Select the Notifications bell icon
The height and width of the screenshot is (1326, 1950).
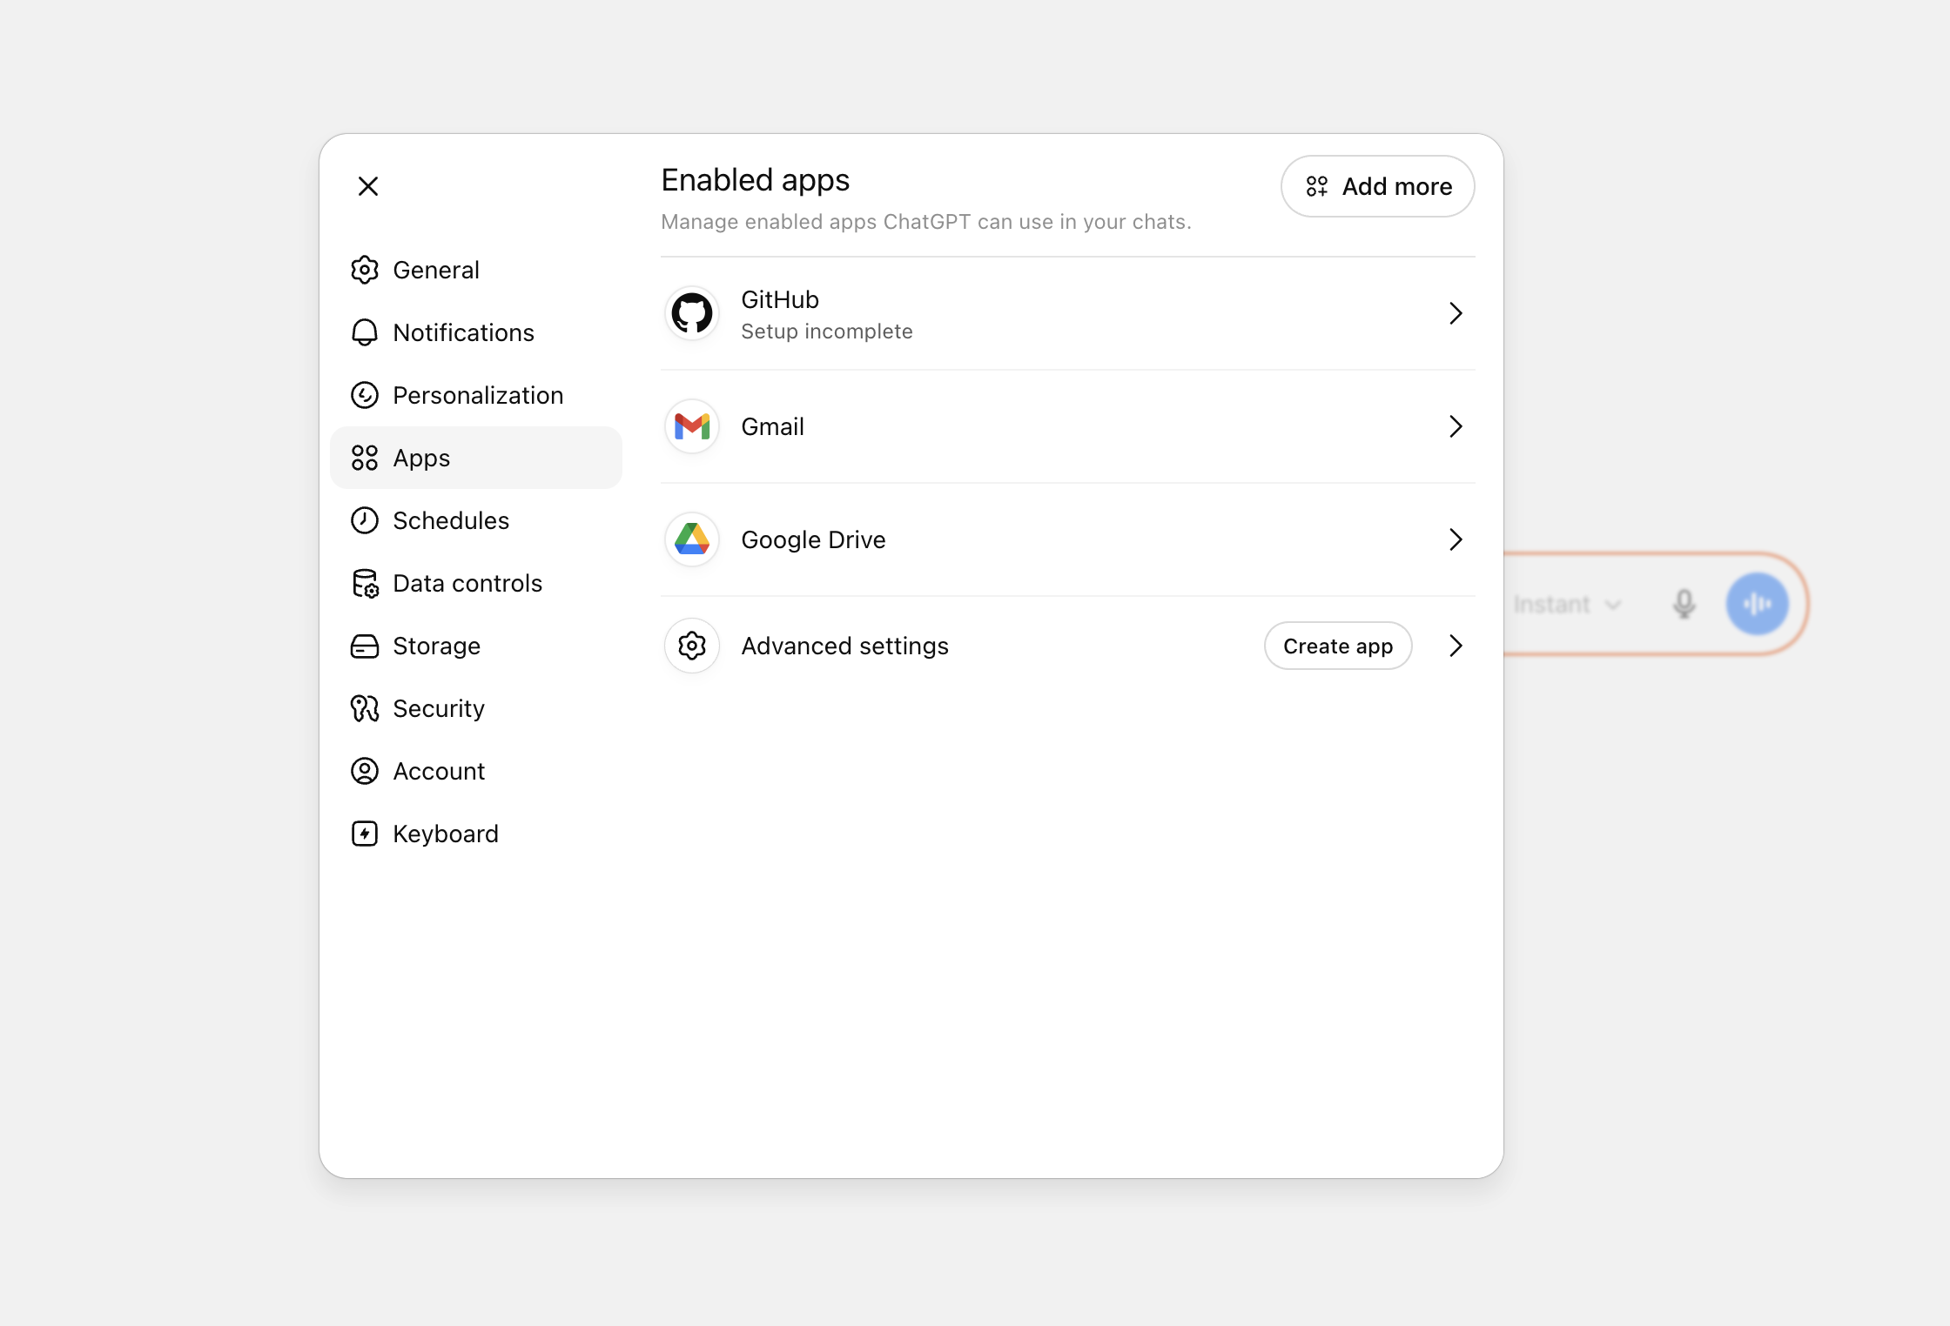(365, 332)
